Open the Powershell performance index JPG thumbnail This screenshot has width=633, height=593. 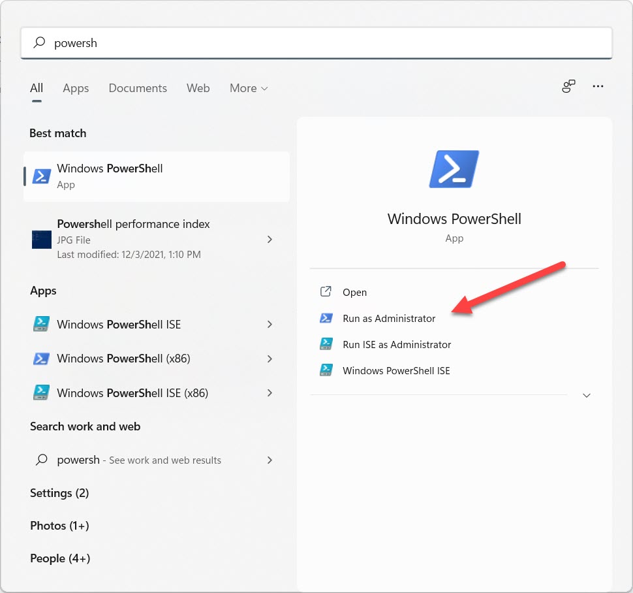42,240
